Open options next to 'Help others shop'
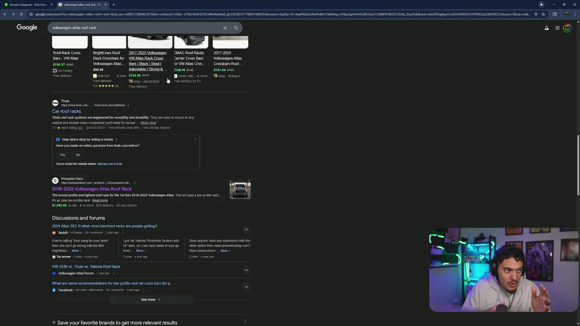This screenshot has height=326, width=580. click(x=116, y=139)
